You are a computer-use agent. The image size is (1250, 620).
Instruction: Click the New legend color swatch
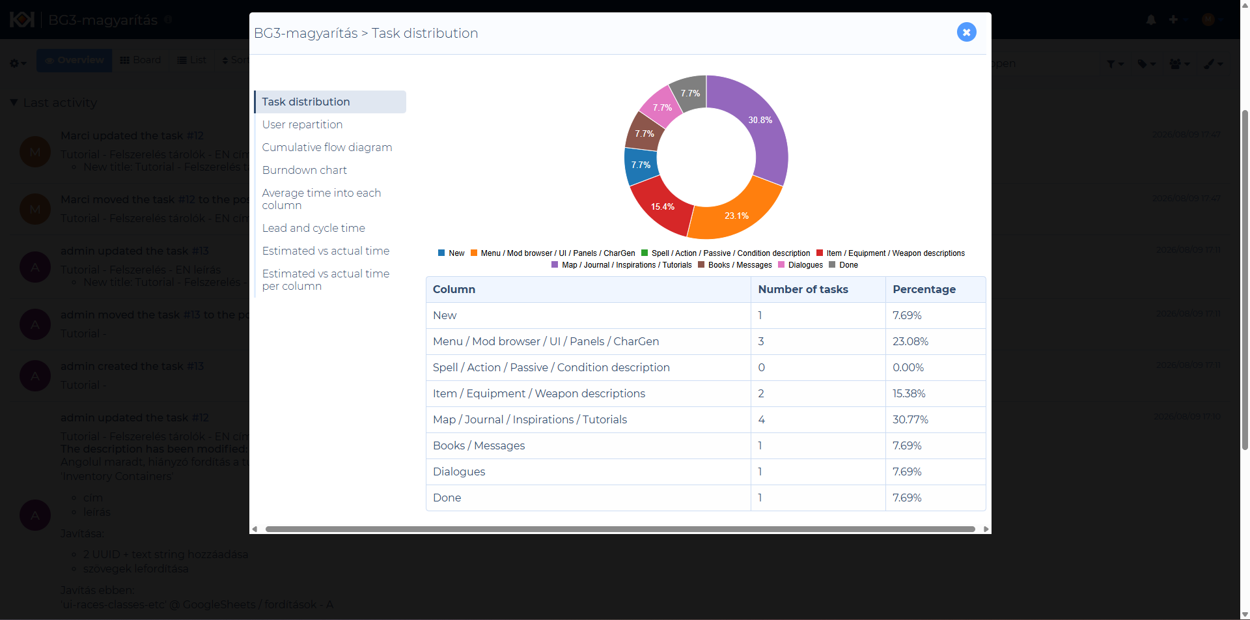[x=441, y=253]
